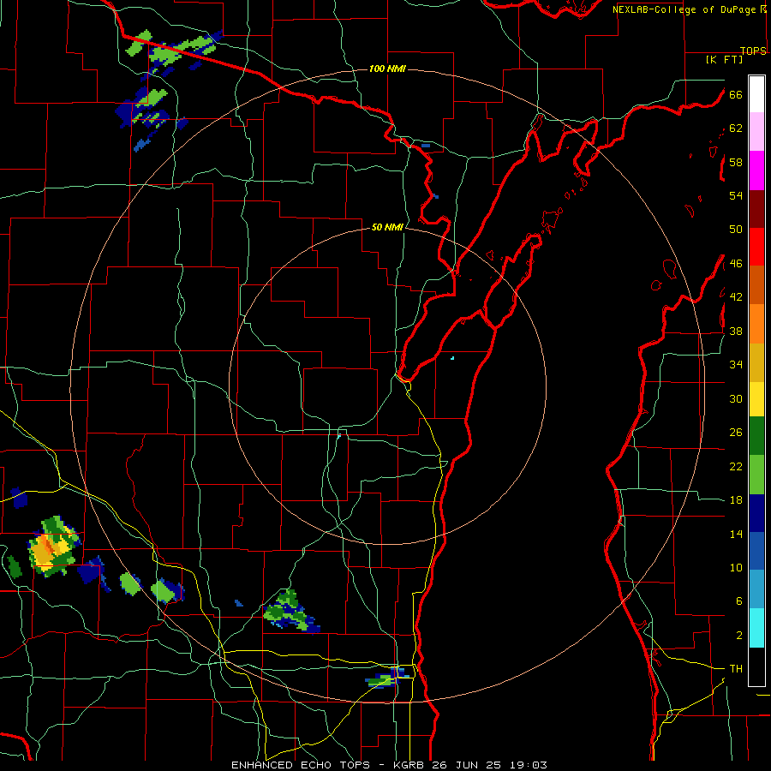Click the light green legend swatch
This screenshot has width=771, height=771.
756,475
